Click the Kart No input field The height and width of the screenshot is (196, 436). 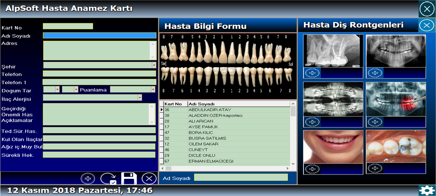pyautogui.click(x=68, y=26)
